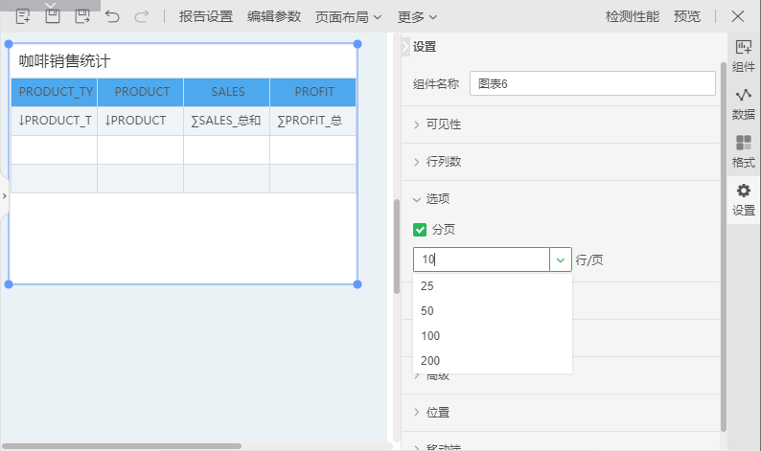Open the 格式 (format) sidebar panel
761x451 pixels.
pos(744,152)
